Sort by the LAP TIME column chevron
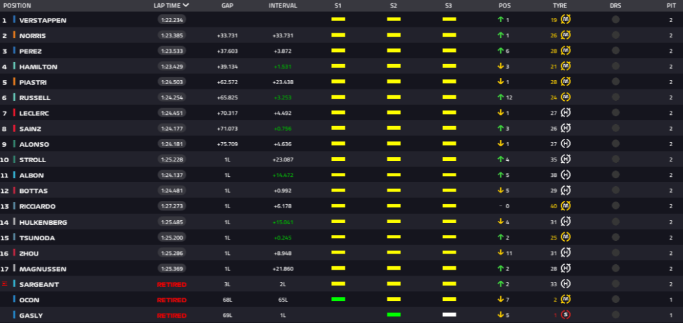The width and height of the screenshot is (683, 323). coord(186,5)
